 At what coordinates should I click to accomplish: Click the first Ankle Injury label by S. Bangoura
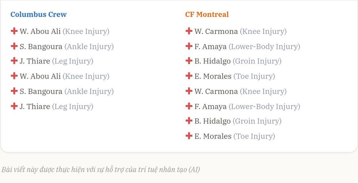click(89, 46)
